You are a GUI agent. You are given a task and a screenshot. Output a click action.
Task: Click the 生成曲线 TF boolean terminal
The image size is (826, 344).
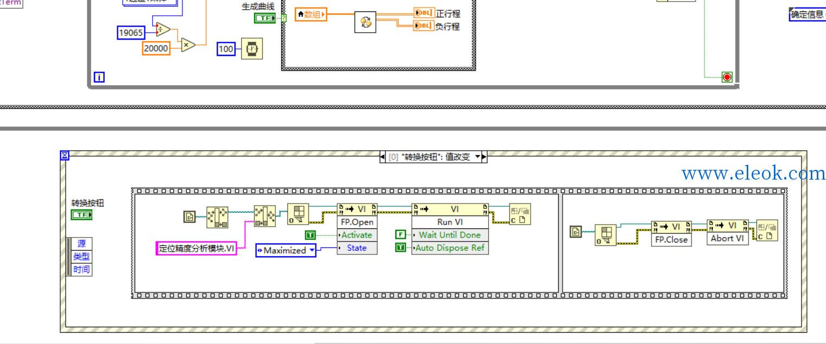264,18
